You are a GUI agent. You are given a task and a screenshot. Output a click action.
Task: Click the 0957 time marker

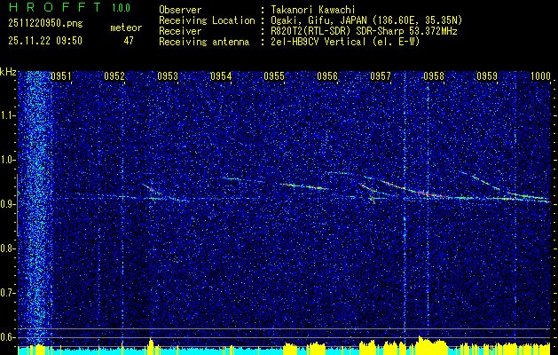[x=380, y=76]
